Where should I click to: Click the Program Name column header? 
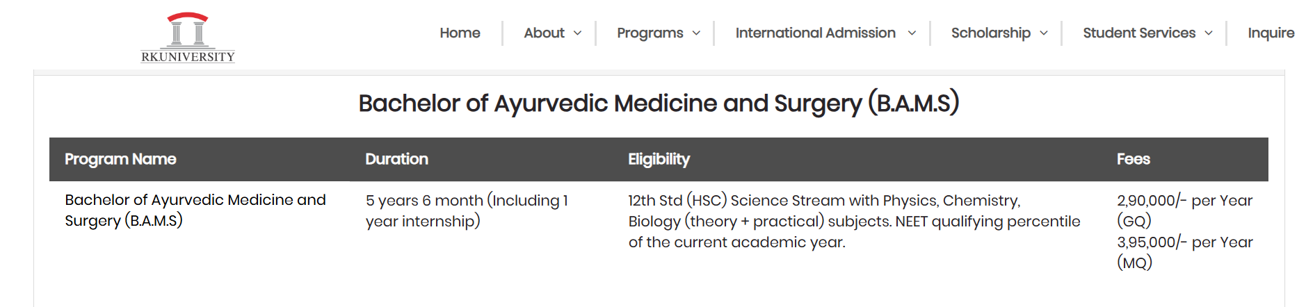120,159
